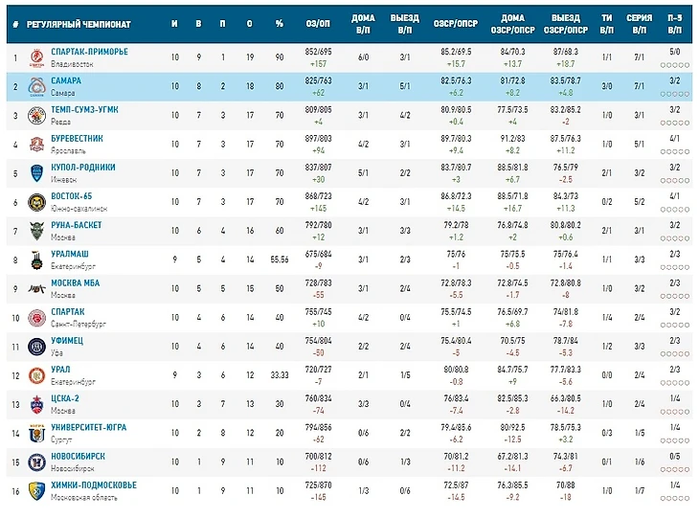
Task: Open the Восток-65 club emblem
Action: pos(36,202)
